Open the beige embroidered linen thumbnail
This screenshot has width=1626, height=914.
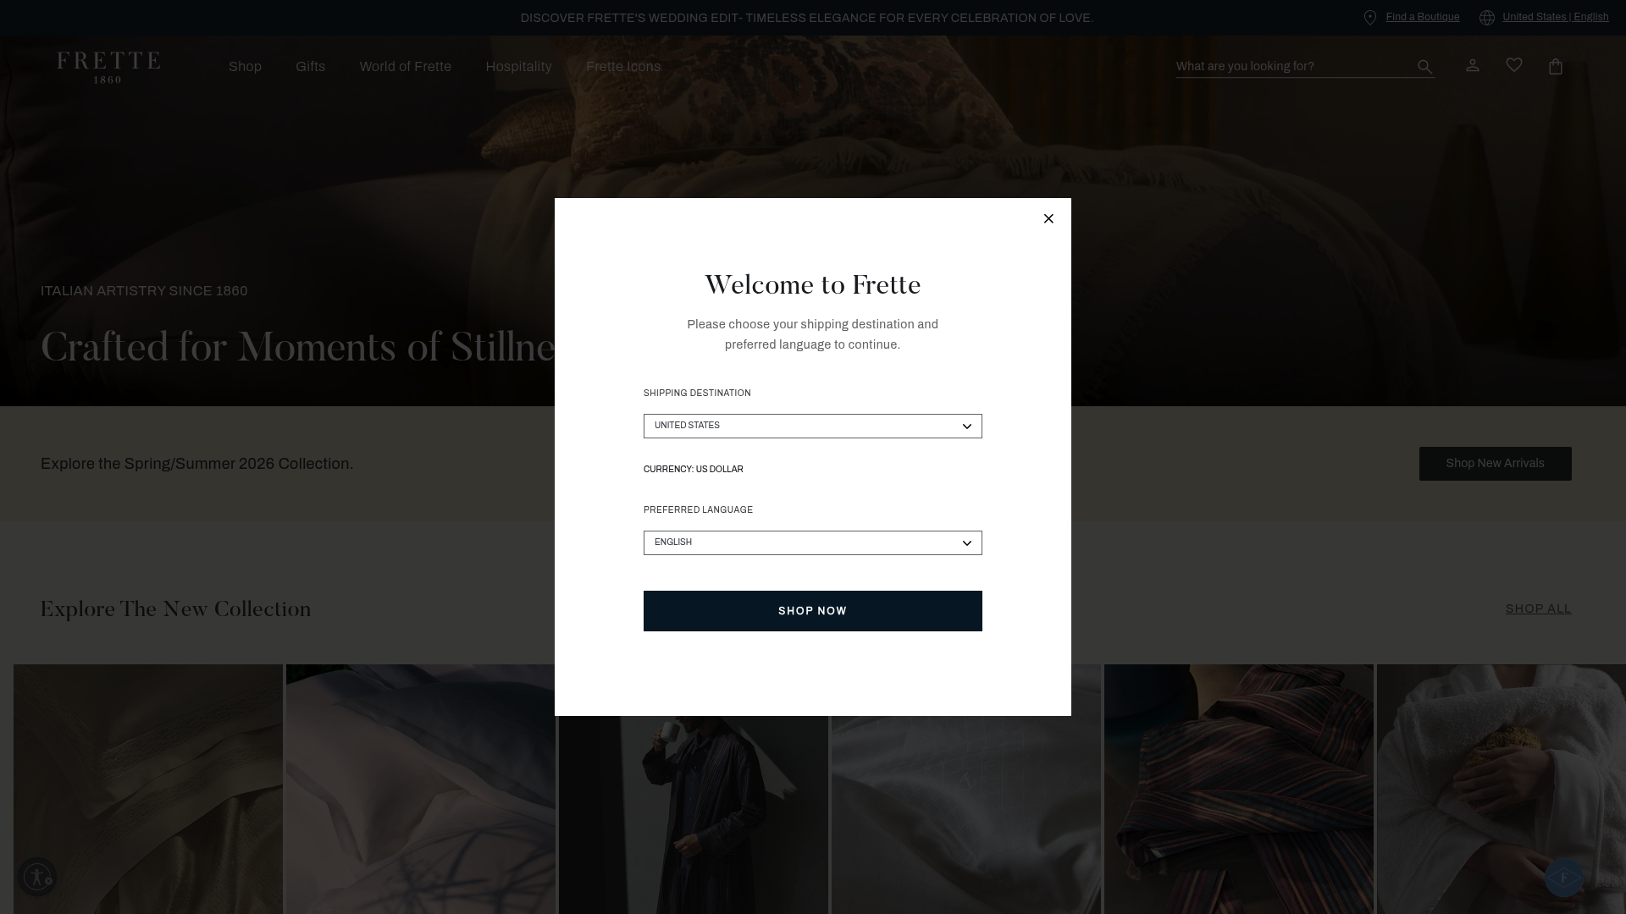click(148, 789)
